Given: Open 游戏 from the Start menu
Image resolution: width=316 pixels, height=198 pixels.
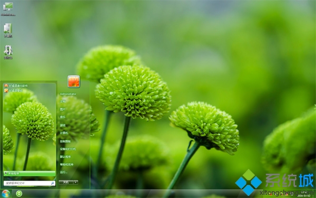Looking at the screenshot, I should point(63,125).
